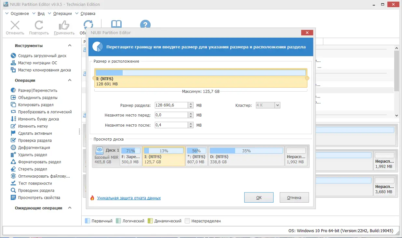Click the Проверка раздела checkmark icon

click(x=13, y=141)
